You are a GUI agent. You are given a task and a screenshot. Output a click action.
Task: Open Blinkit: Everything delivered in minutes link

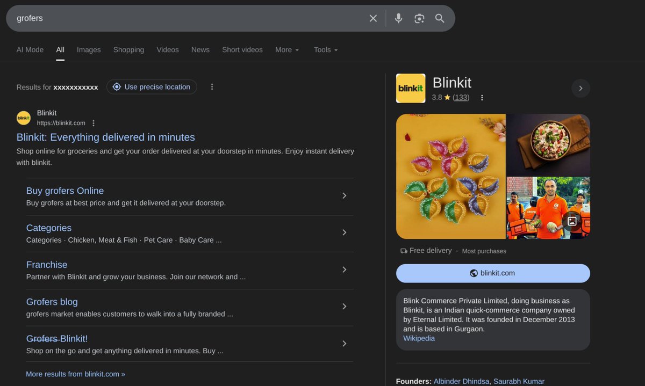point(106,137)
